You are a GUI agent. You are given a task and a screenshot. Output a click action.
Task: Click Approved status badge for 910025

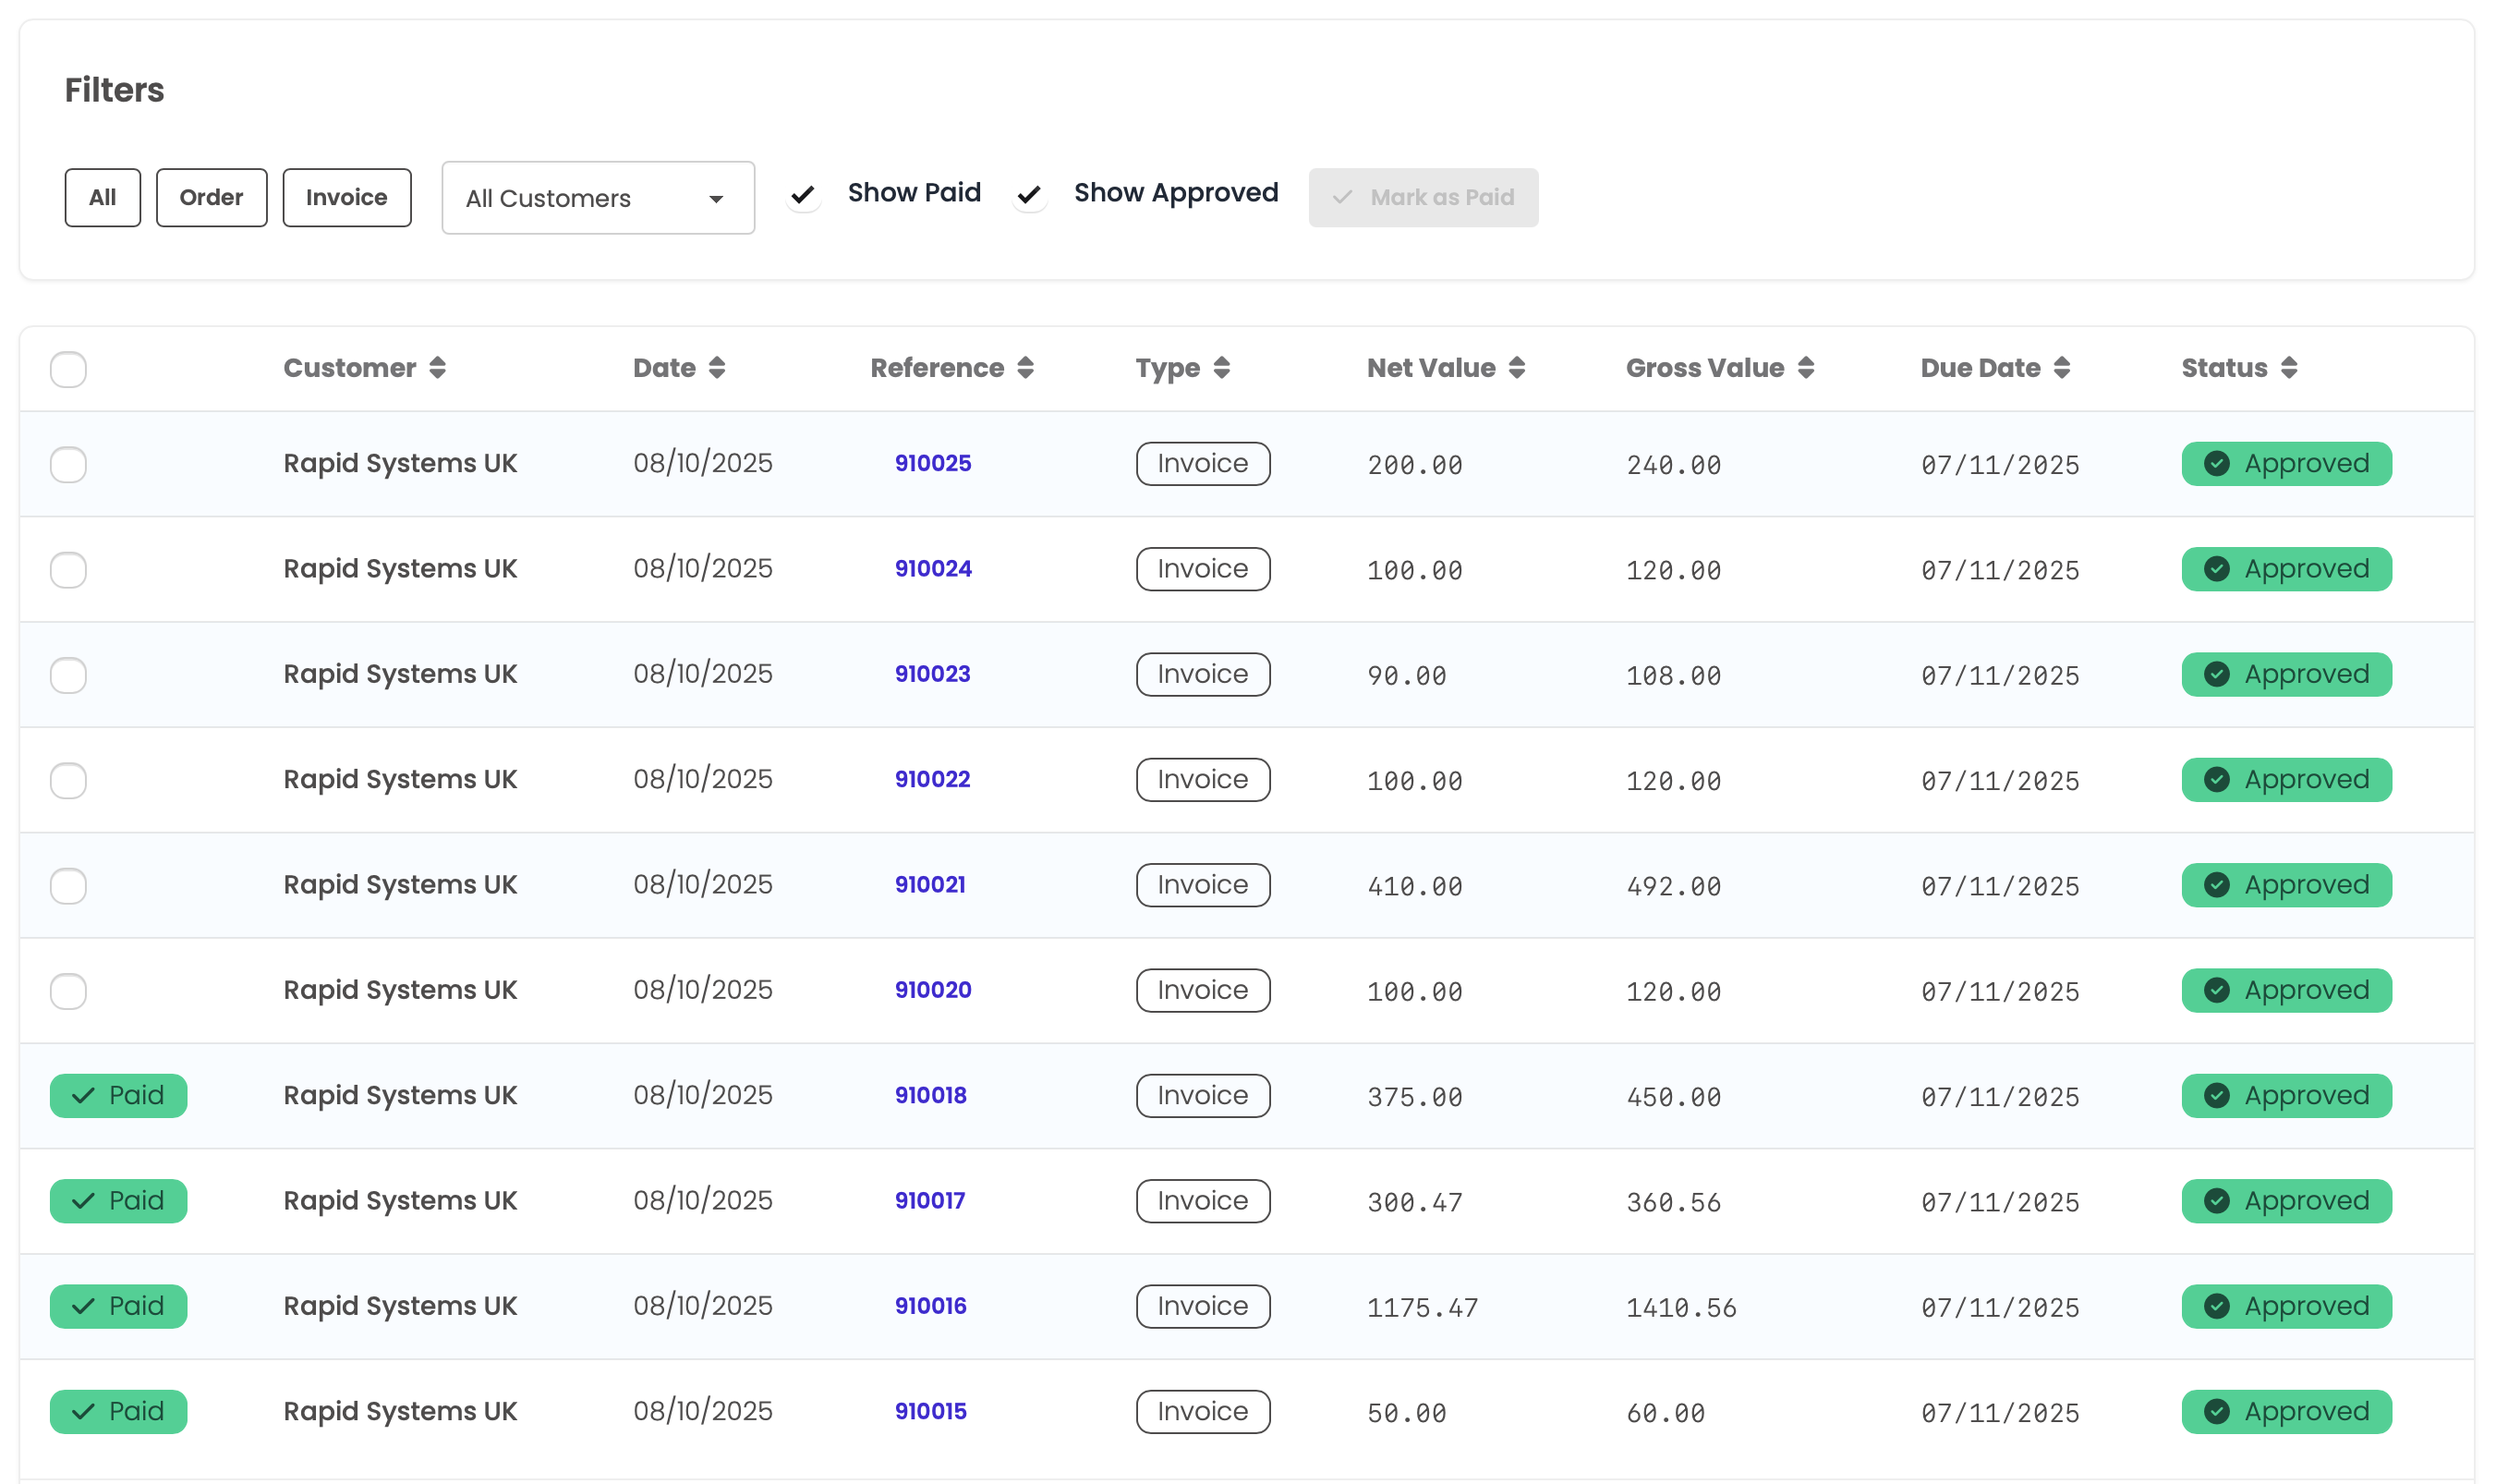[2286, 464]
